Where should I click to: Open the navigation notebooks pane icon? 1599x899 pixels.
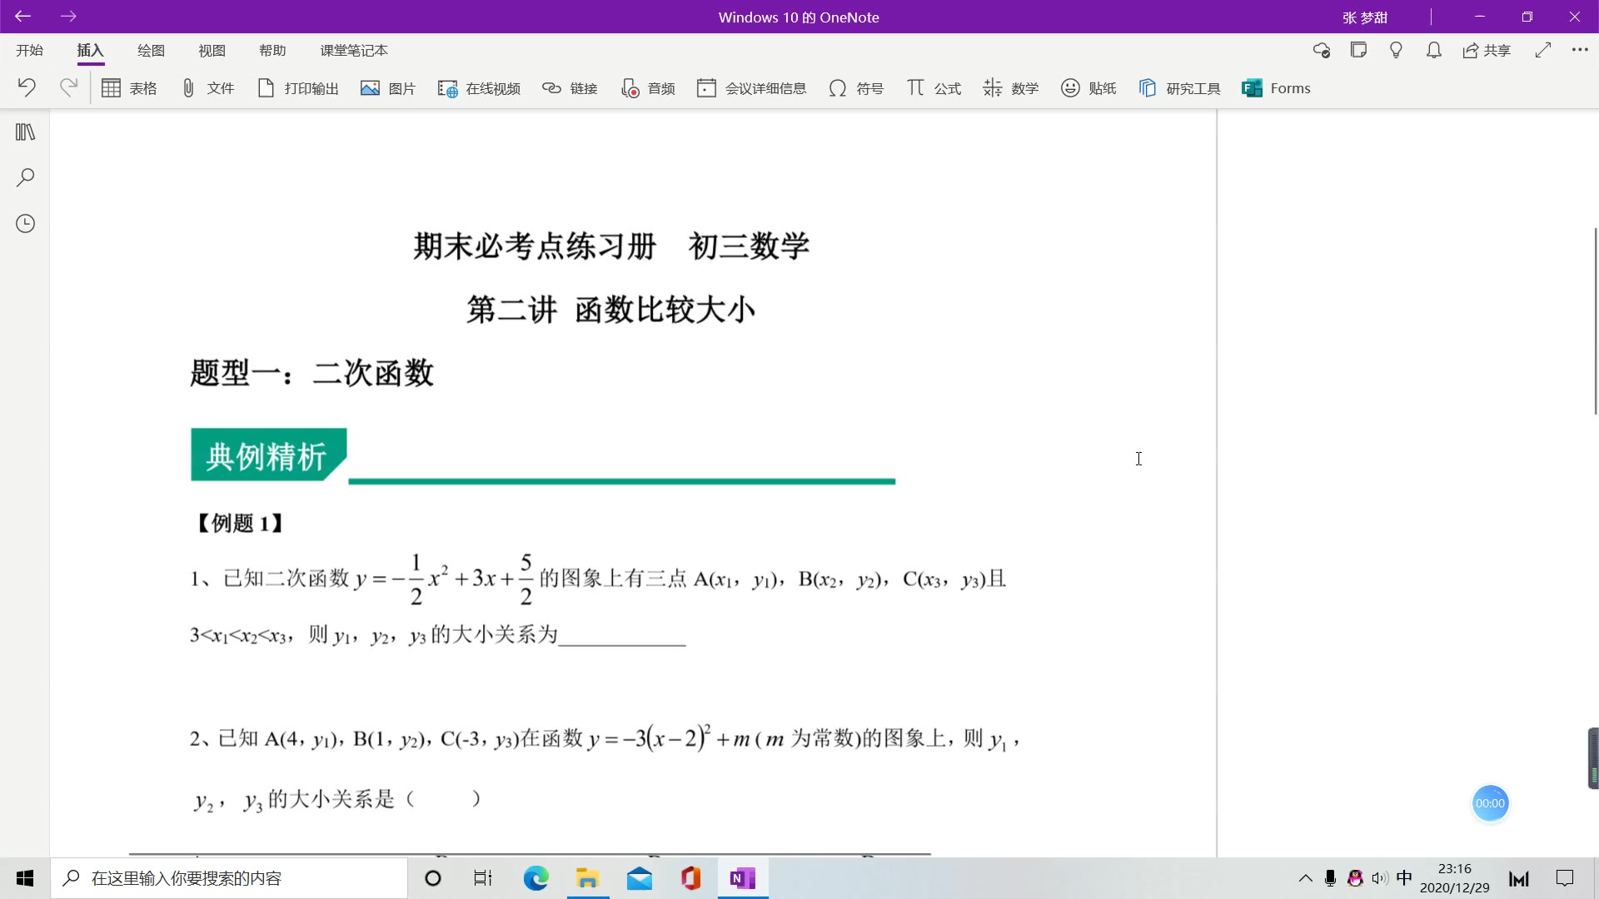click(x=25, y=132)
